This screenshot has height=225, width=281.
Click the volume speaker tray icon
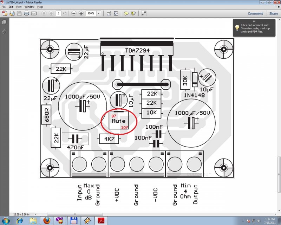pos(259,221)
